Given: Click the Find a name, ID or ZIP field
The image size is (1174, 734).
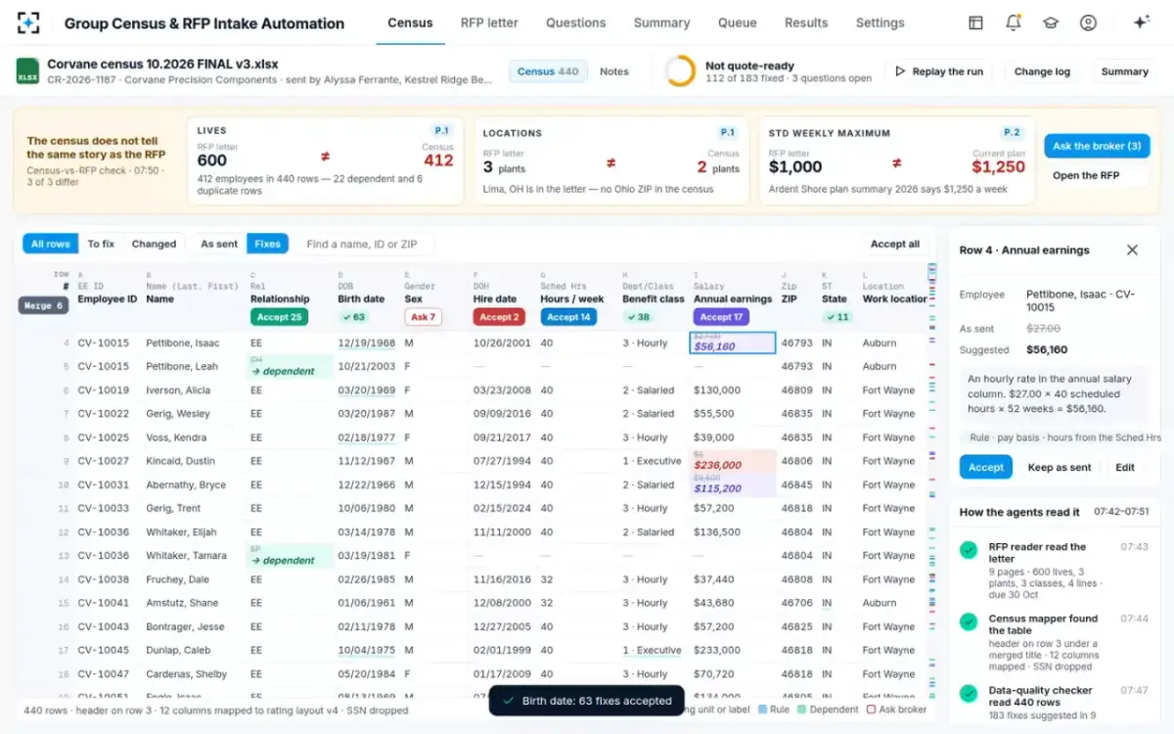Looking at the screenshot, I should tap(365, 244).
